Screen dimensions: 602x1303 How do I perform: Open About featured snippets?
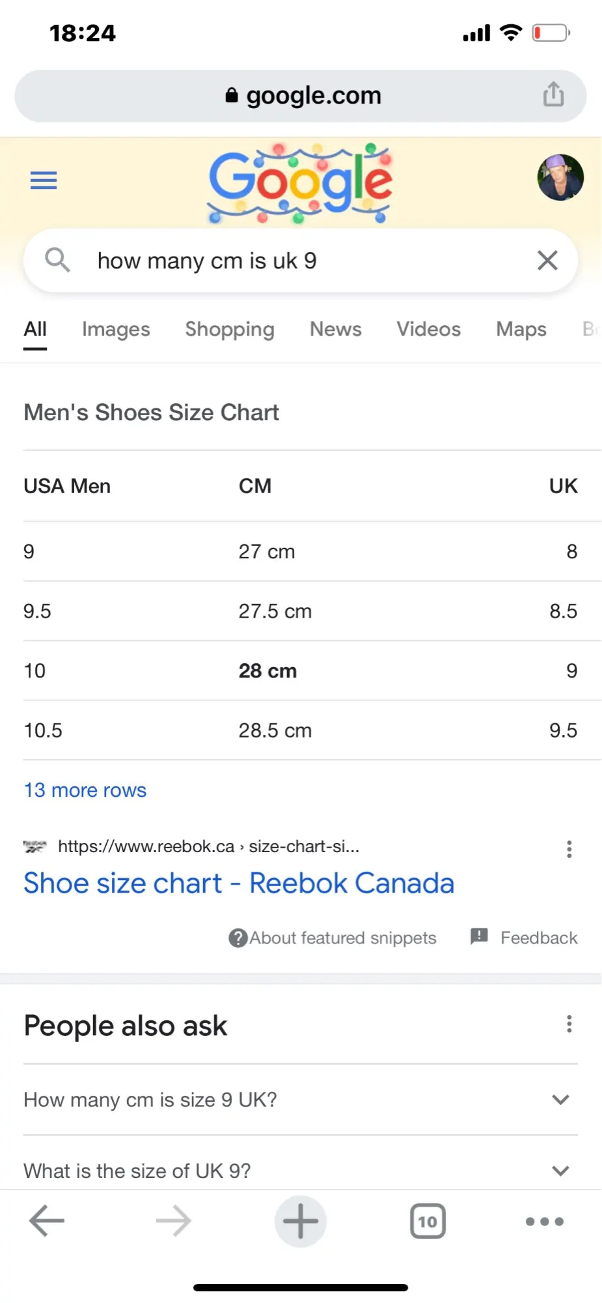tap(333, 938)
